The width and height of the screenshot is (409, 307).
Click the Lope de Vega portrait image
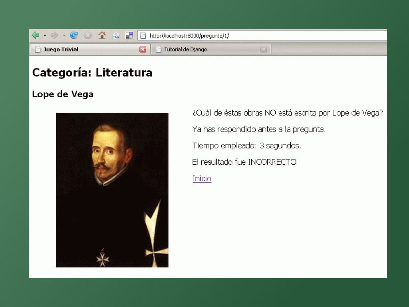tap(112, 190)
